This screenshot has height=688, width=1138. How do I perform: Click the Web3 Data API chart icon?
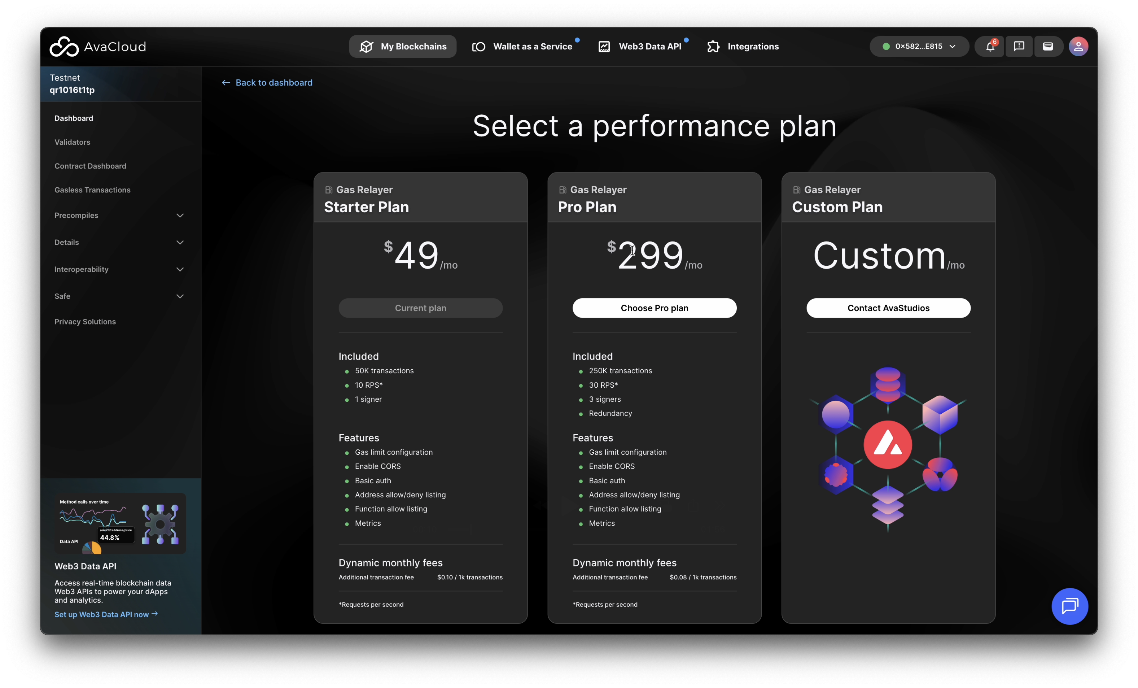point(604,46)
